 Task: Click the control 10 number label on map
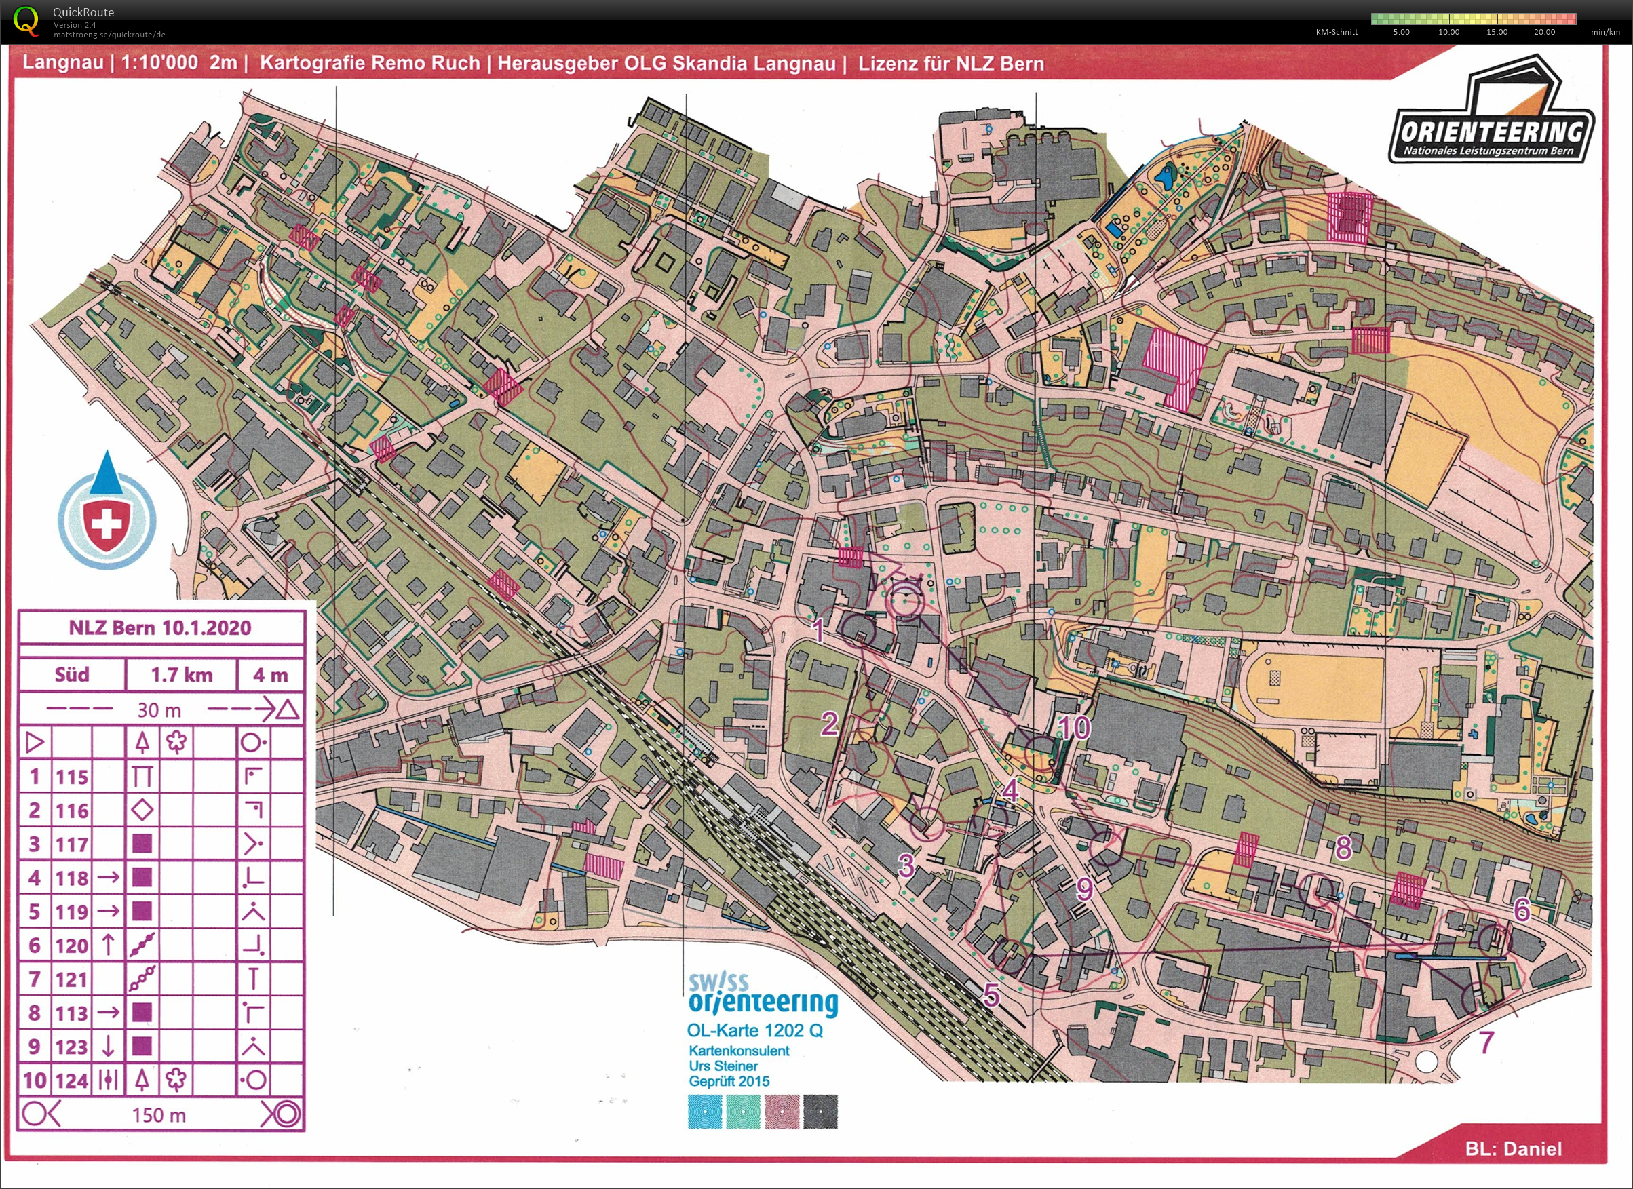click(1074, 728)
